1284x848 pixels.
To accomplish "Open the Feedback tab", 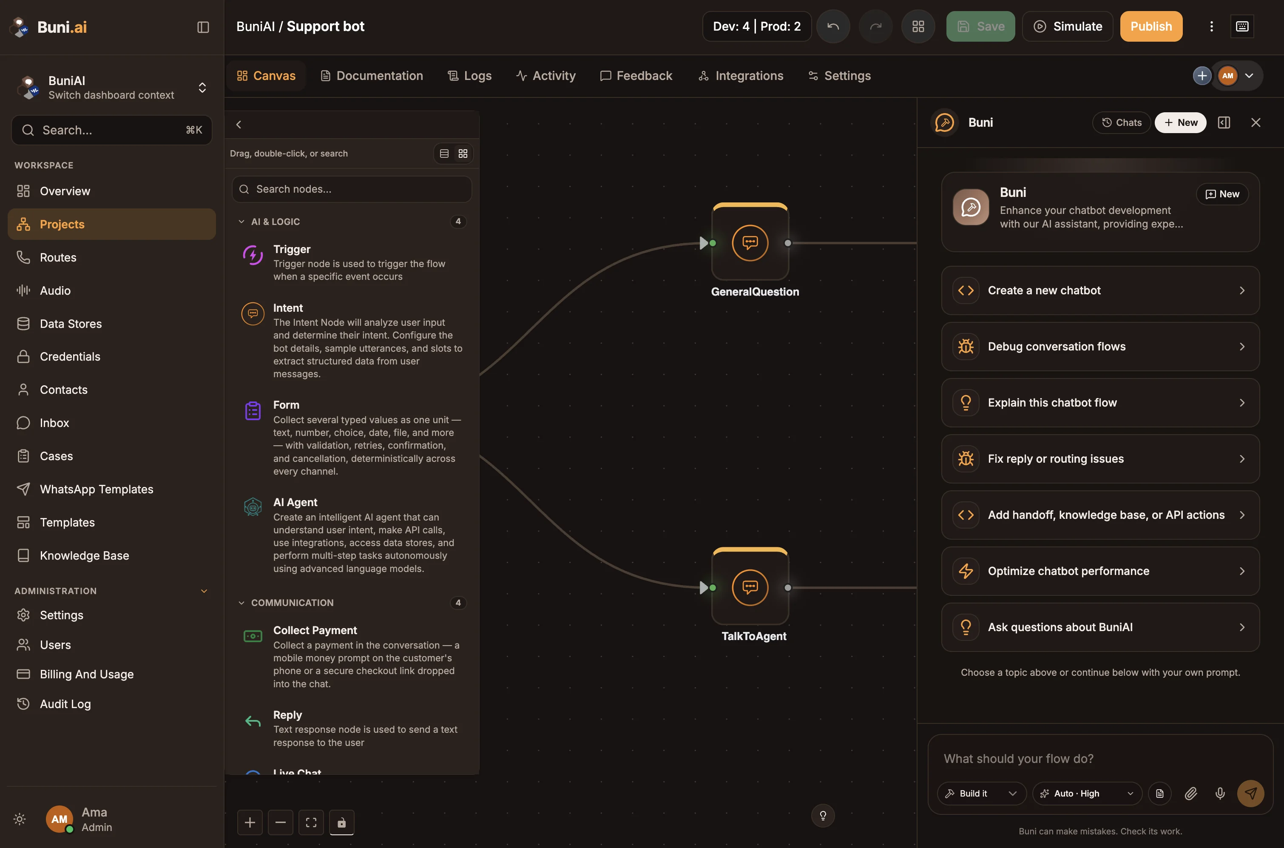I will click(x=636, y=76).
